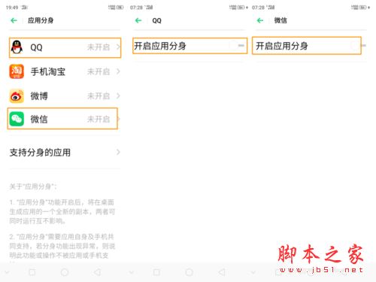Tap 未开启 status beside QQ
The width and height of the screenshot is (376, 282).
click(99, 47)
